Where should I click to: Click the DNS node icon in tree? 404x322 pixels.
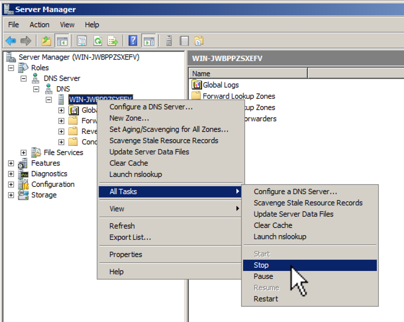coord(48,89)
